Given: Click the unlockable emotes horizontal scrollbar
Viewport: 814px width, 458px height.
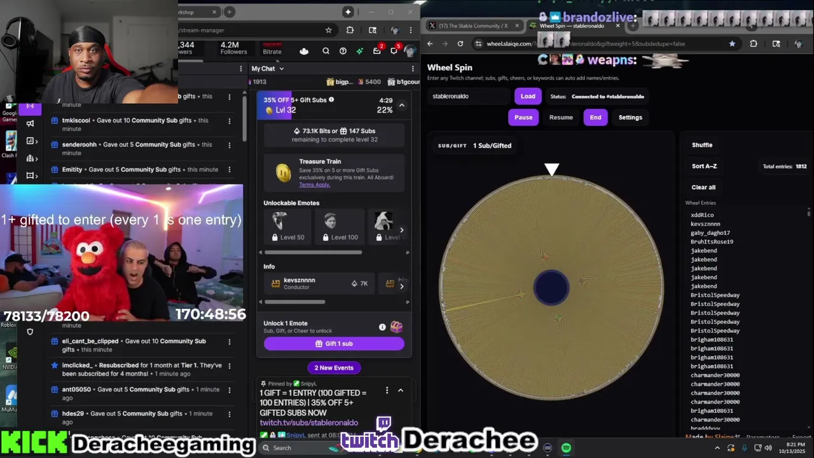Looking at the screenshot, I should click(x=314, y=253).
